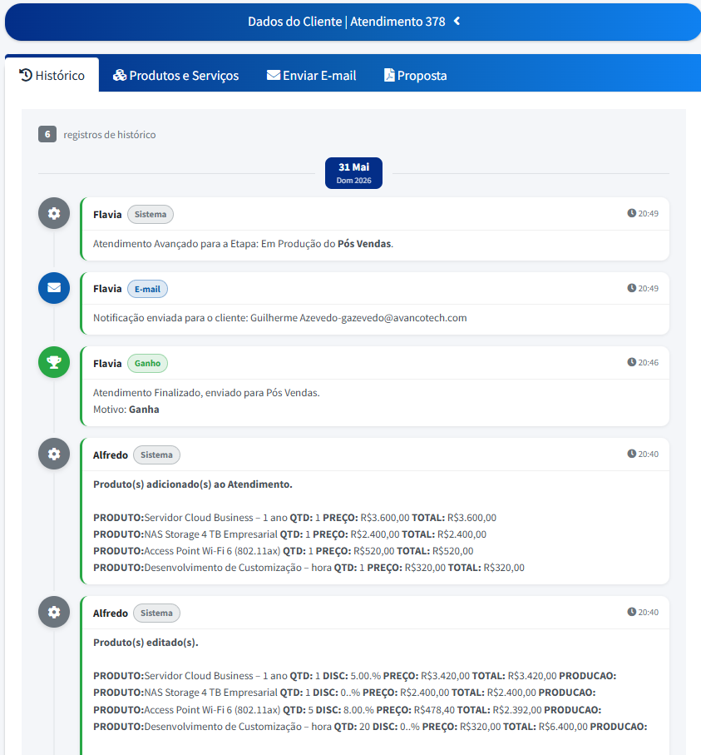Click Alfredo name in Produto(s) editado(s) entry
Viewport: 701px width, 755px height.
(x=110, y=613)
